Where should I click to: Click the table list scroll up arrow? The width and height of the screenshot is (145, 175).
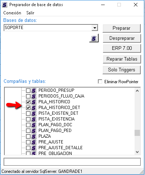(x=137, y=91)
